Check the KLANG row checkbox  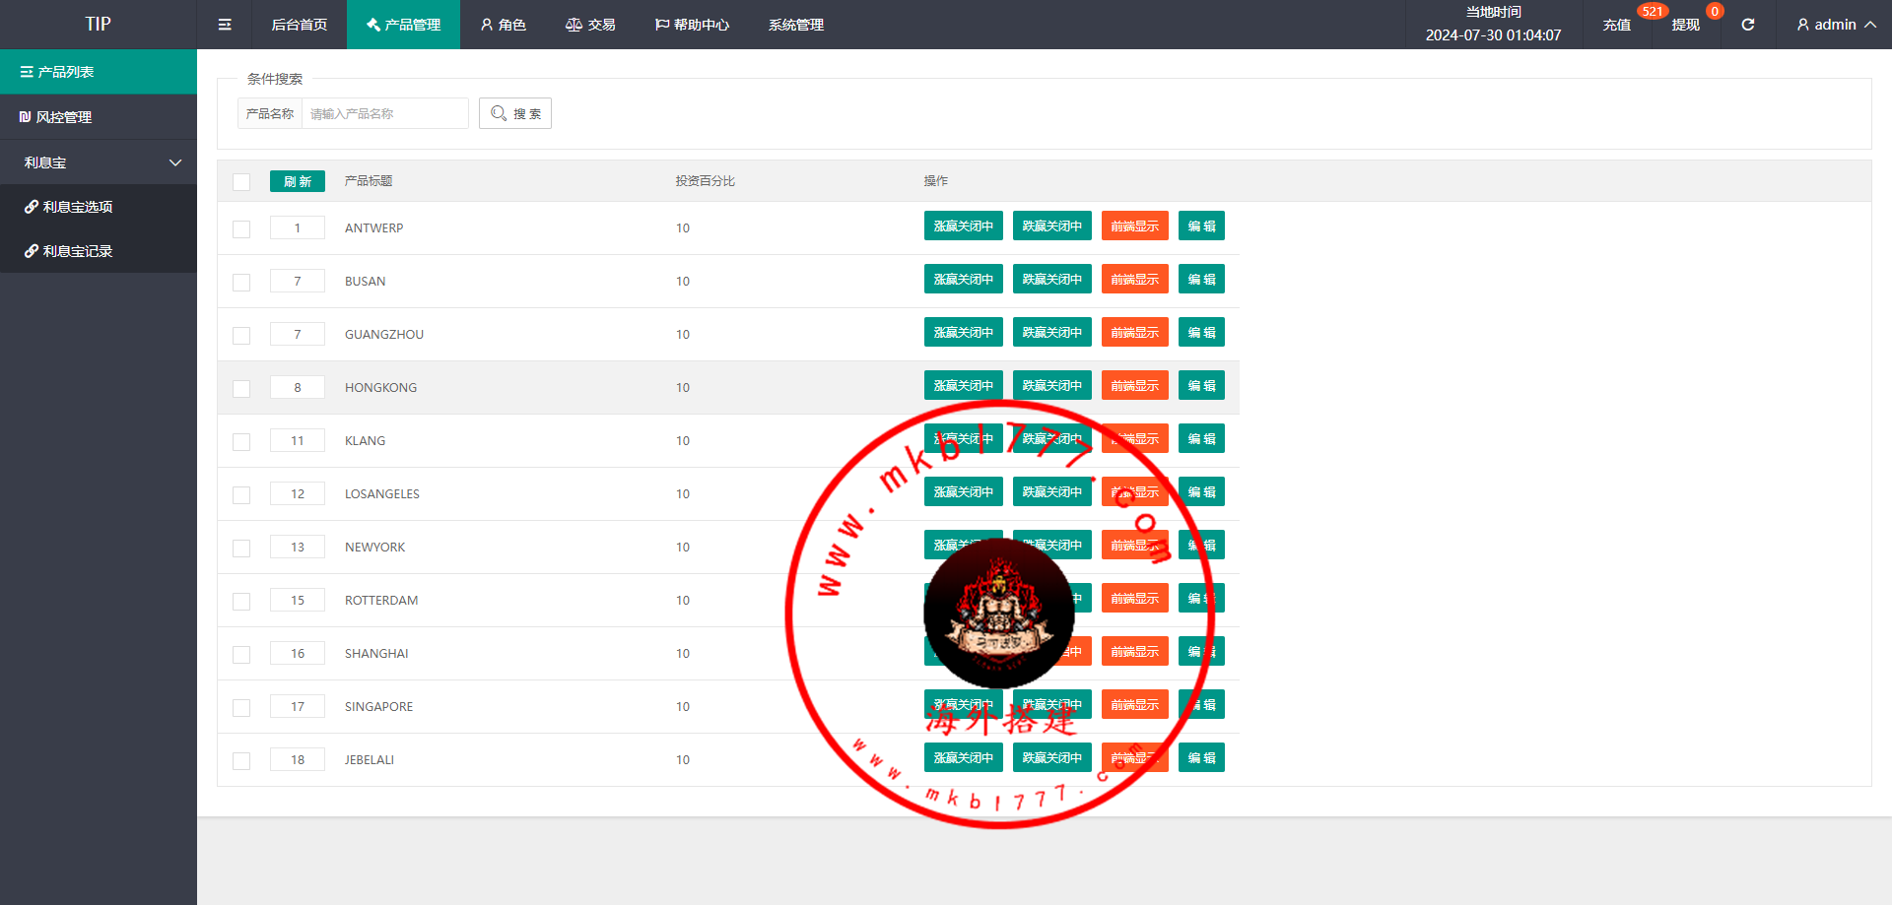click(x=241, y=442)
